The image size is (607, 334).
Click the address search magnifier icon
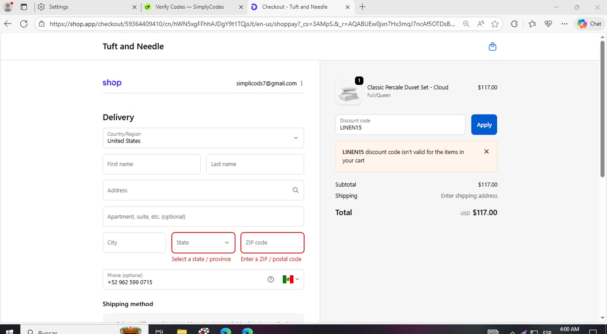(x=295, y=190)
